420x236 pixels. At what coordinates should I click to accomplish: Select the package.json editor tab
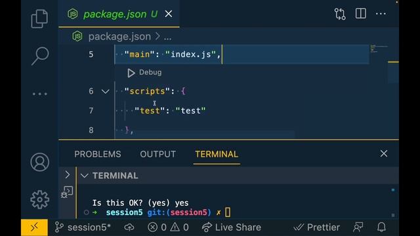coord(119,14)
